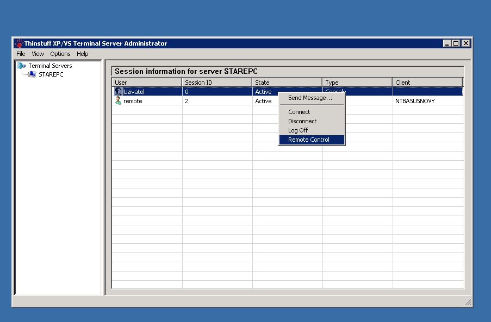Select Terminal Servers tree root
Screen dimensions: 491x322
click(50, 66)
